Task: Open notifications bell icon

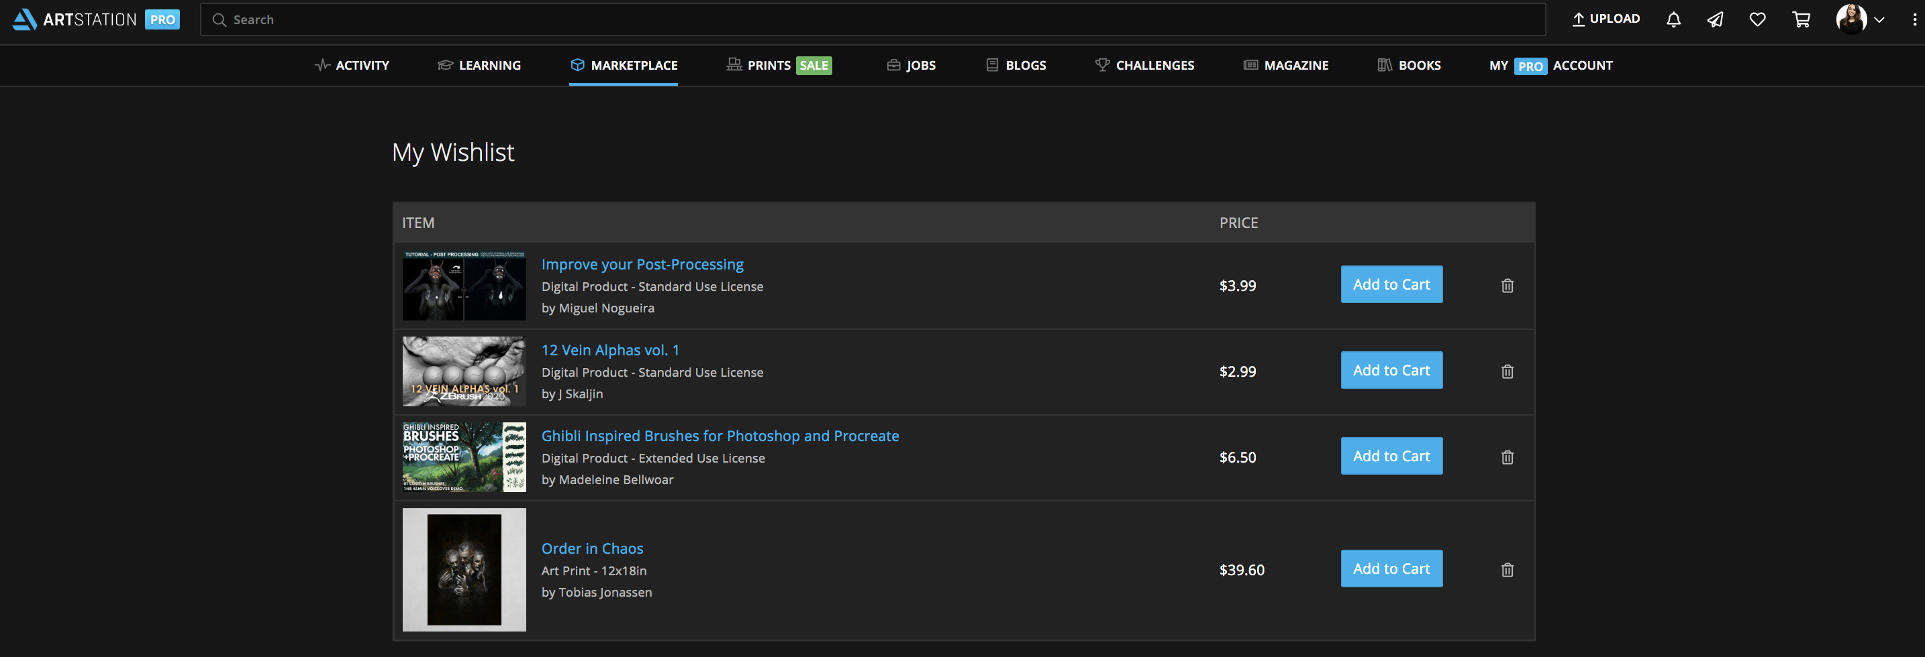Action: (x=1673, y=20)
